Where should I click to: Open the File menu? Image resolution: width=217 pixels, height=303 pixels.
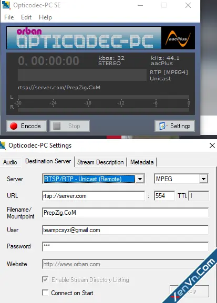pyautogui.click(x=9, y=17)
